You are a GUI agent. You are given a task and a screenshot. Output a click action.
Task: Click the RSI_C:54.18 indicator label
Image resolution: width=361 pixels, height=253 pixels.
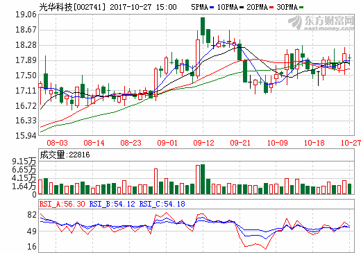162,204
